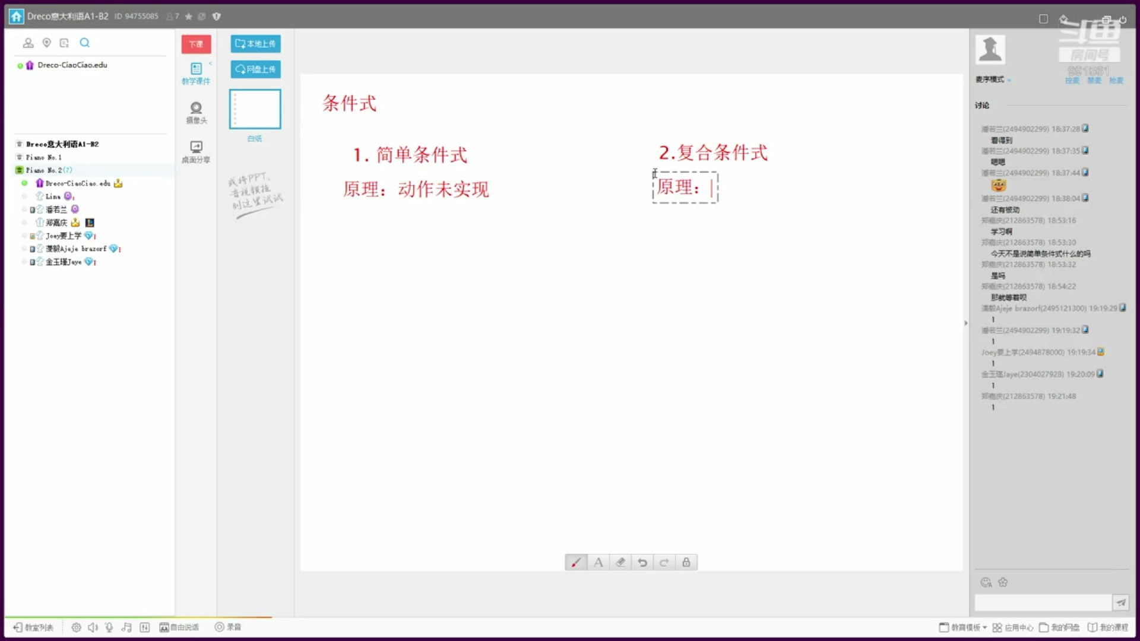
Task: Open the 教学课件 courseware tab
Action: pyautogui.click(x=196, y=74)
